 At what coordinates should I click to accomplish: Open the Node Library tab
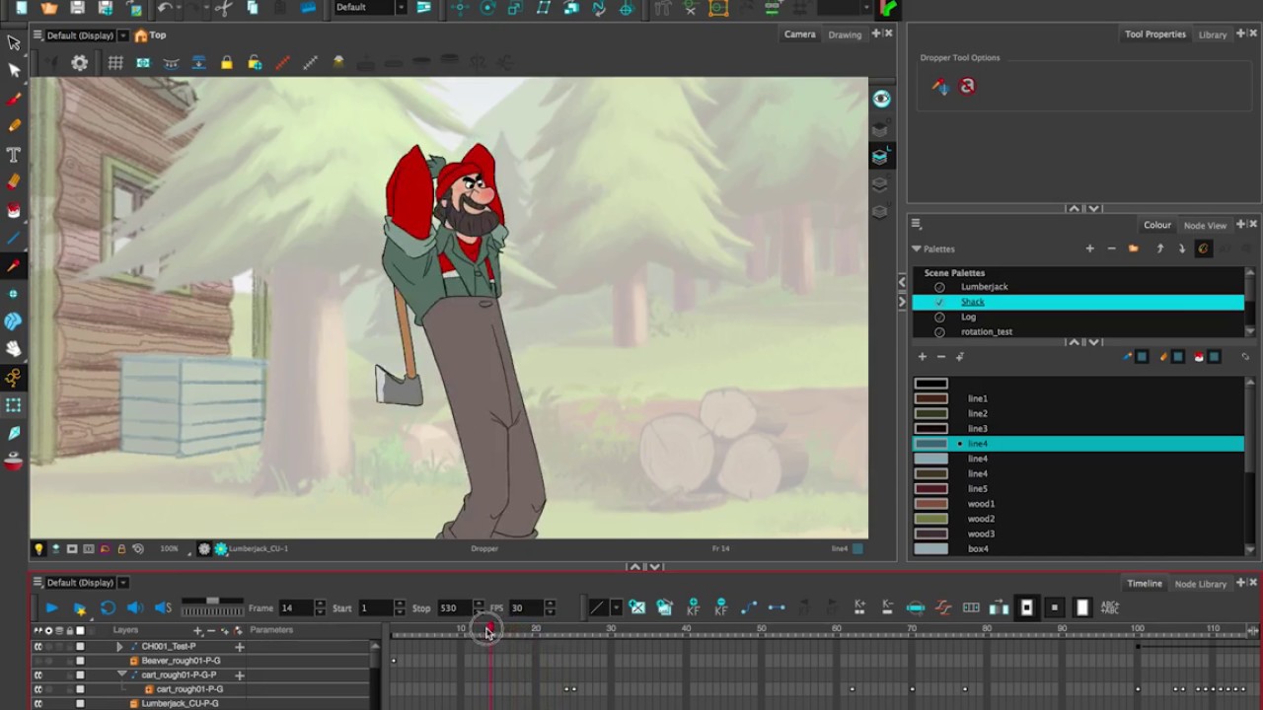(1201, 584)
